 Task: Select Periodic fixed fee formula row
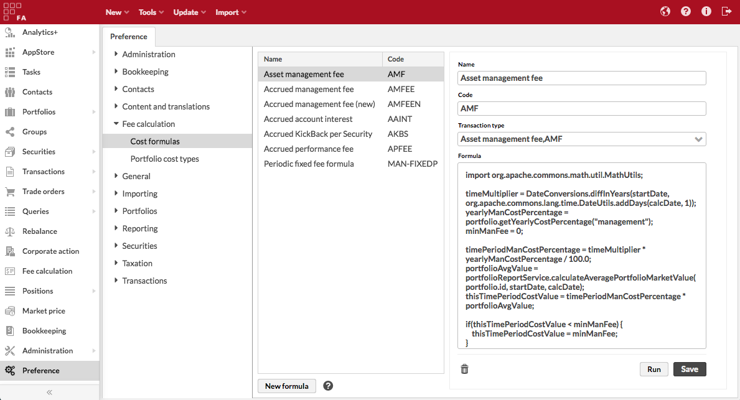[350, 164]
